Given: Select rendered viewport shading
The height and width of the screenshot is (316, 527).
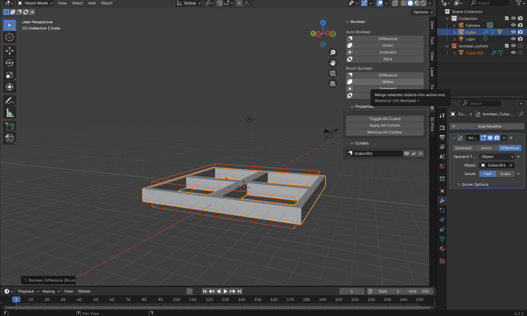Looking at the screenshot, I should (x=423, y=3).
